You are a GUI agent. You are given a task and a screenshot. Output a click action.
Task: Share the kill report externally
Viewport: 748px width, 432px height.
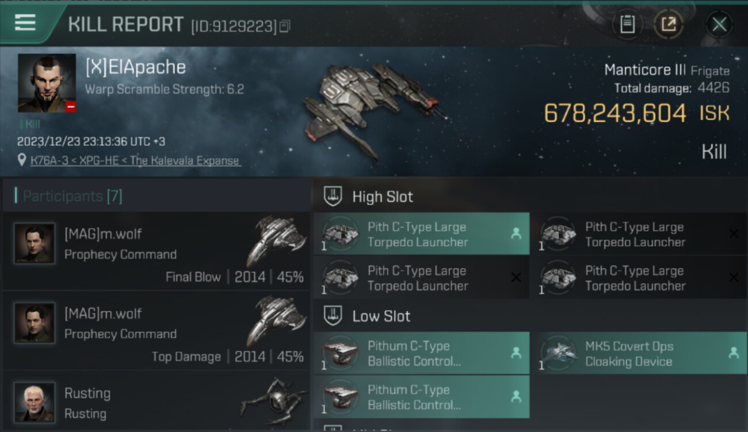(669, 24)
